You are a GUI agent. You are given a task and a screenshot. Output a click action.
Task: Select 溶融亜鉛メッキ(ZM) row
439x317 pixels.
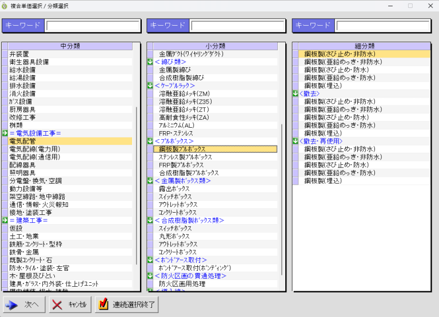point(215,94)
